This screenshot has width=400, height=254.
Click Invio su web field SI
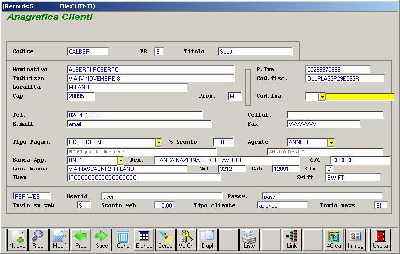pos(84,205)
